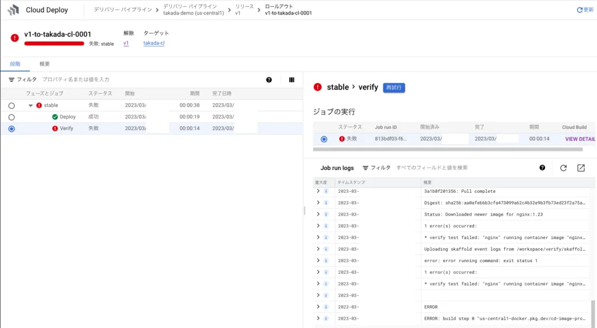Click the stable phase failed status icon
The height and width of the screenshot is (328, 597).
click(39, 105)
